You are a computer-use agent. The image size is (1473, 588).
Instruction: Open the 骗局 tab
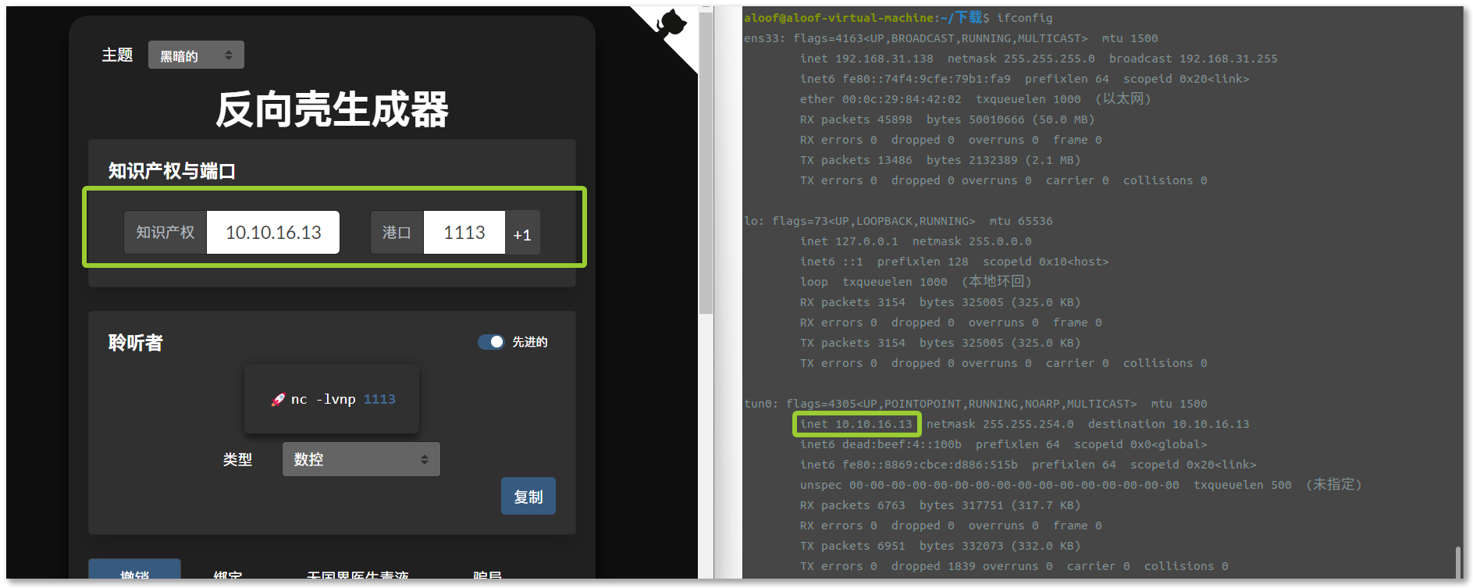[487, 576]
